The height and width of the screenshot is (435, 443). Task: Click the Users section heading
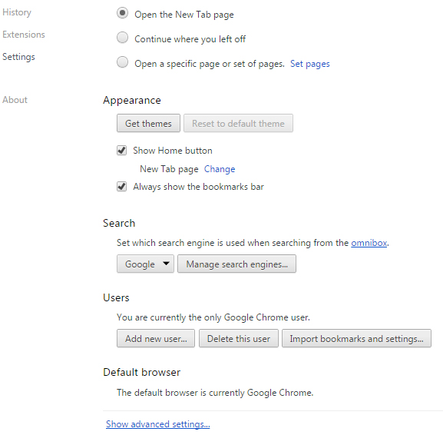click(116, 297)
